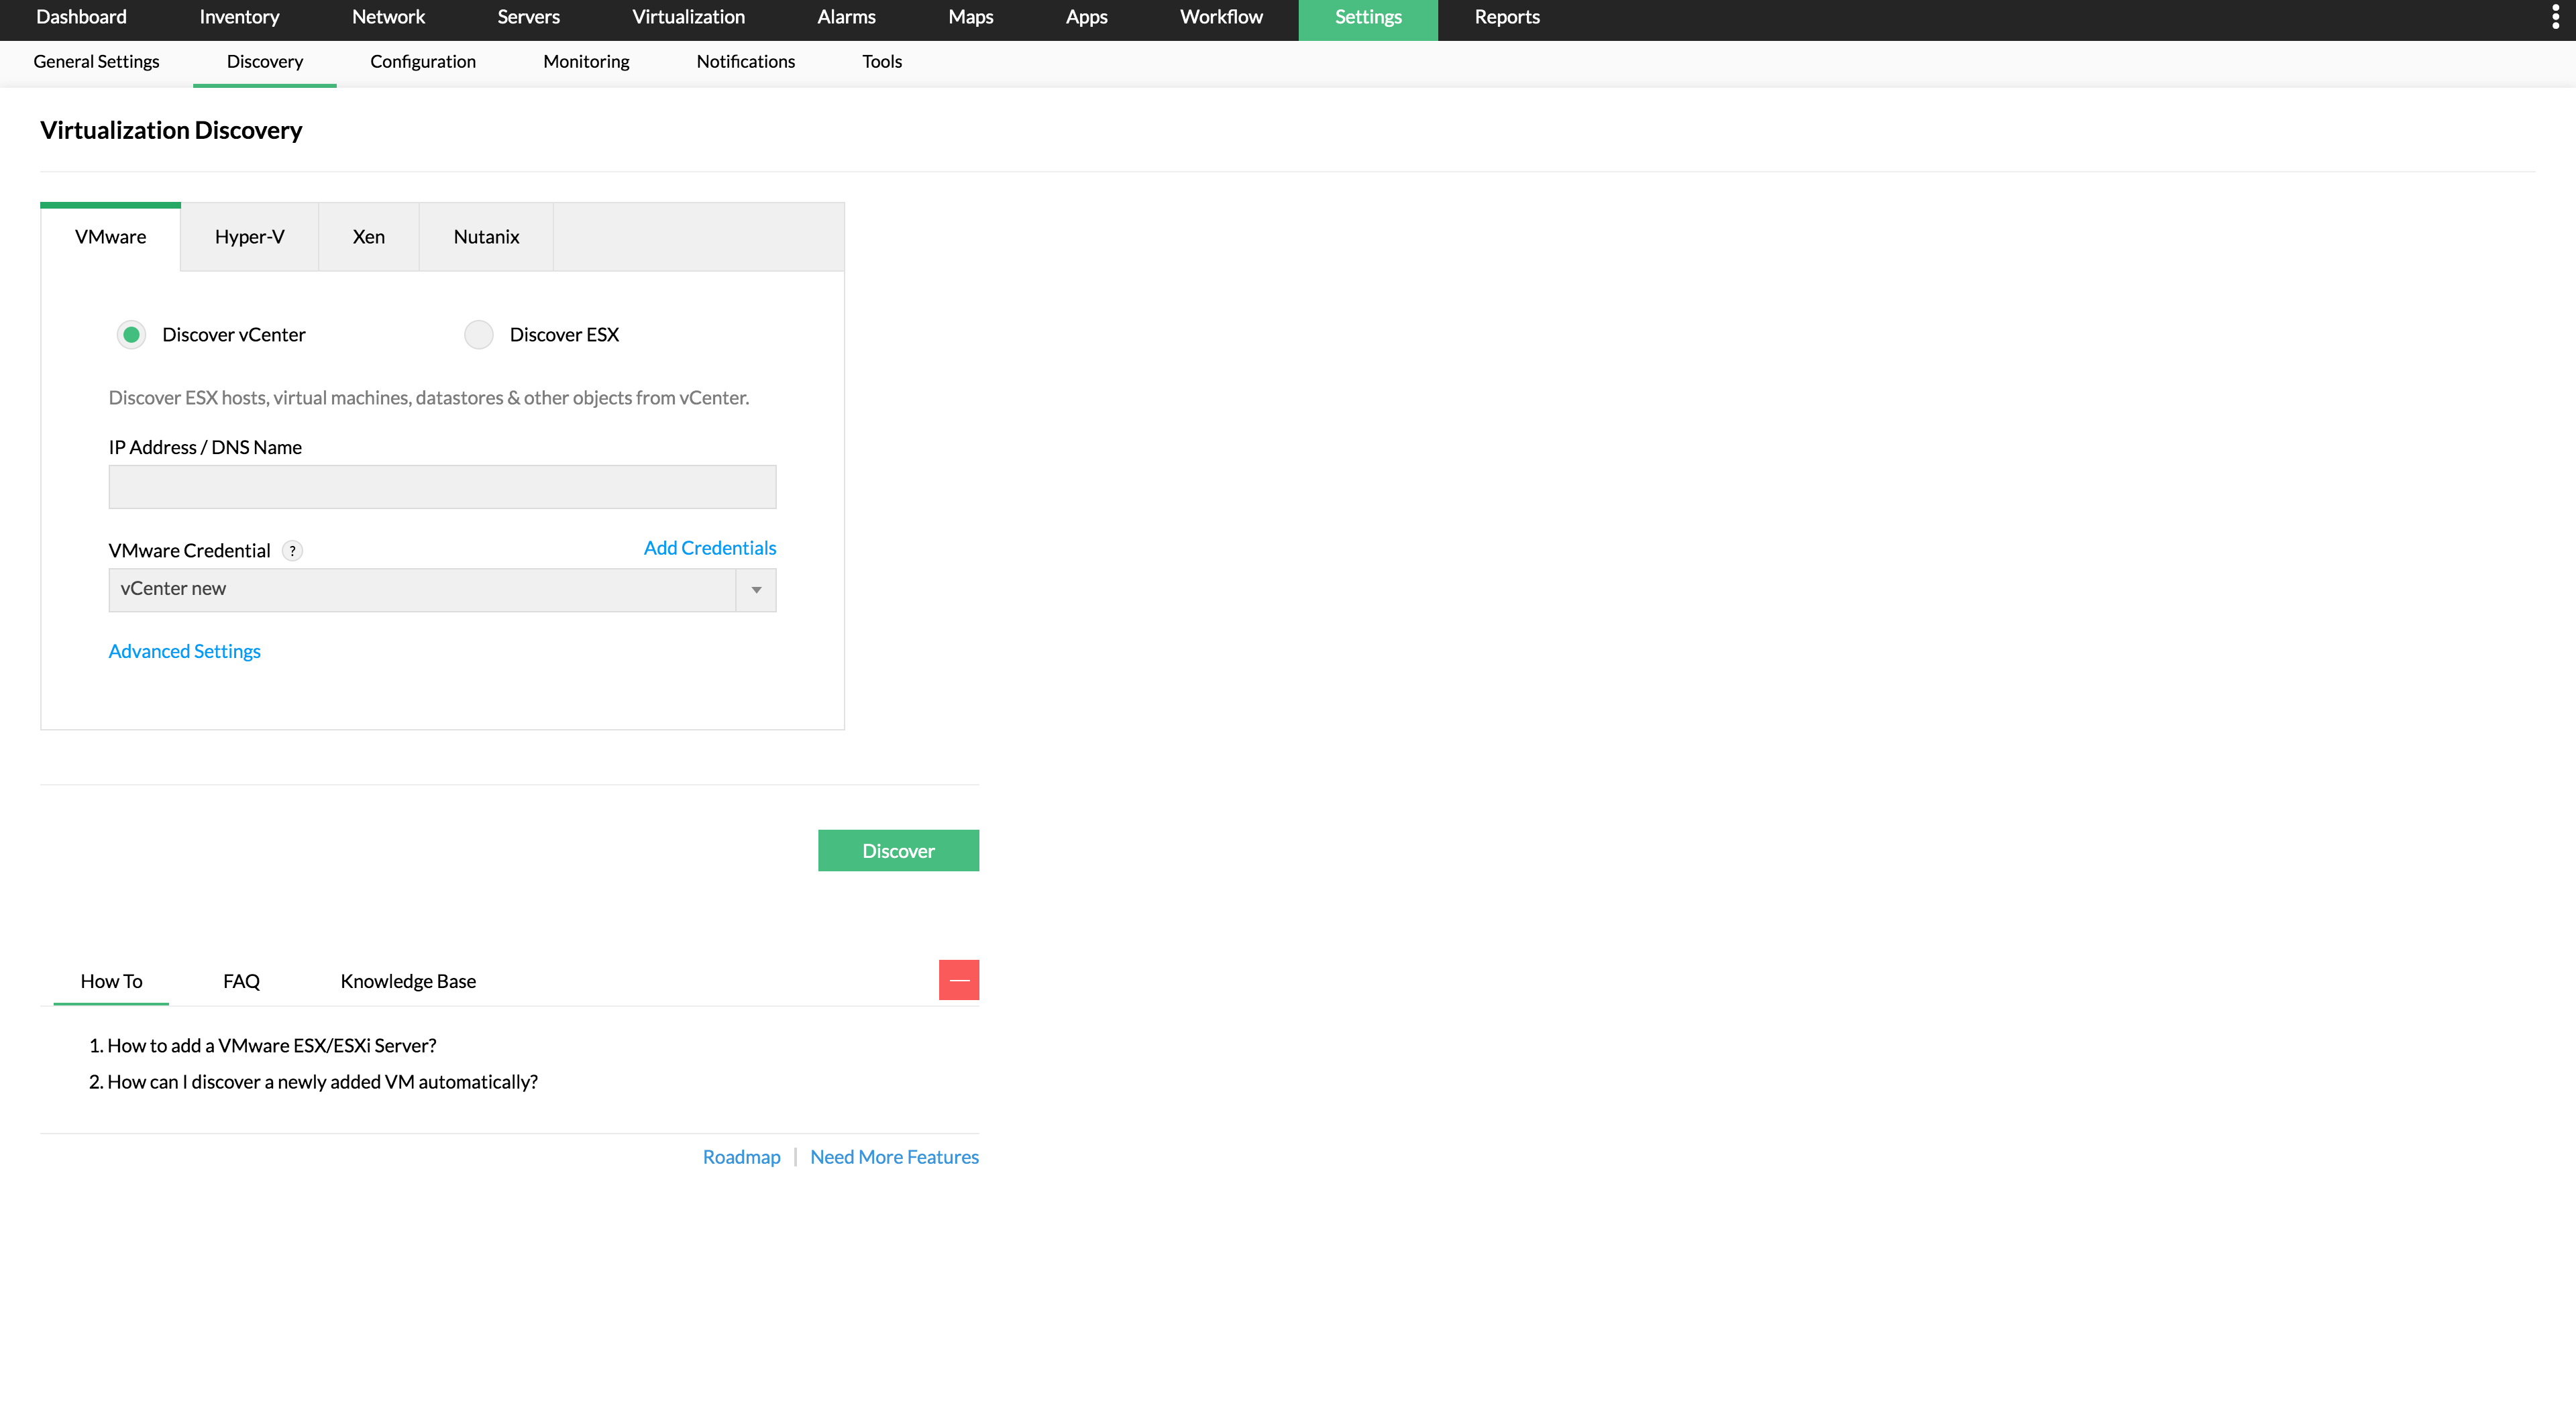Viewport: 2576px width, 1424px height.
Task: Go to the Virtualization top menu
Action: [688, 17]
